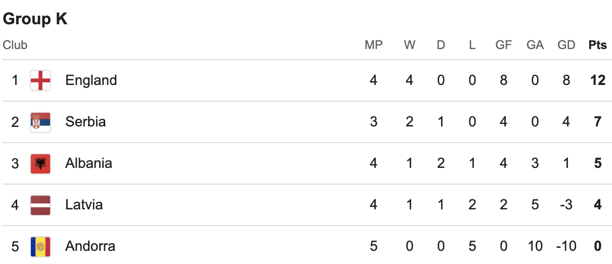Click the Serbia flag icon

click(x=40, y=122)
